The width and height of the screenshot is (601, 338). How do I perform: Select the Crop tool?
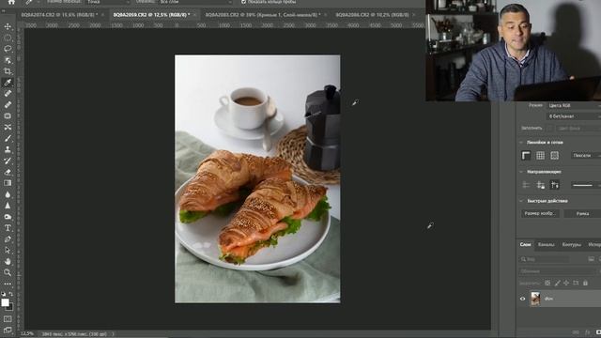pos(8,71)
